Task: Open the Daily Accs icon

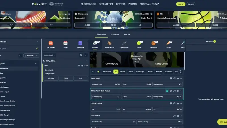Action: [x=80, y=44]
